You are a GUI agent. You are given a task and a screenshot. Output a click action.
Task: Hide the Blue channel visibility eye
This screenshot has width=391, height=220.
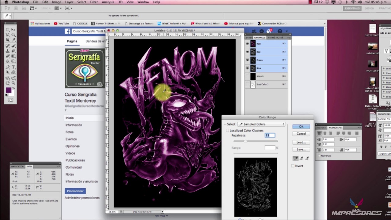point(247,68)
